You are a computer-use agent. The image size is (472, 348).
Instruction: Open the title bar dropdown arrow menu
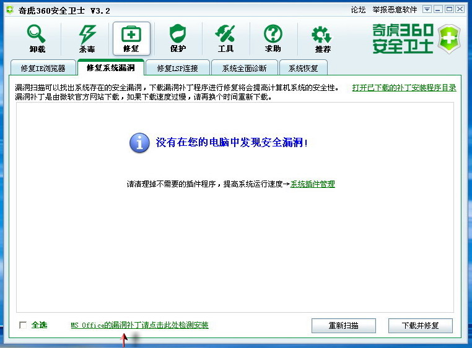427,9
